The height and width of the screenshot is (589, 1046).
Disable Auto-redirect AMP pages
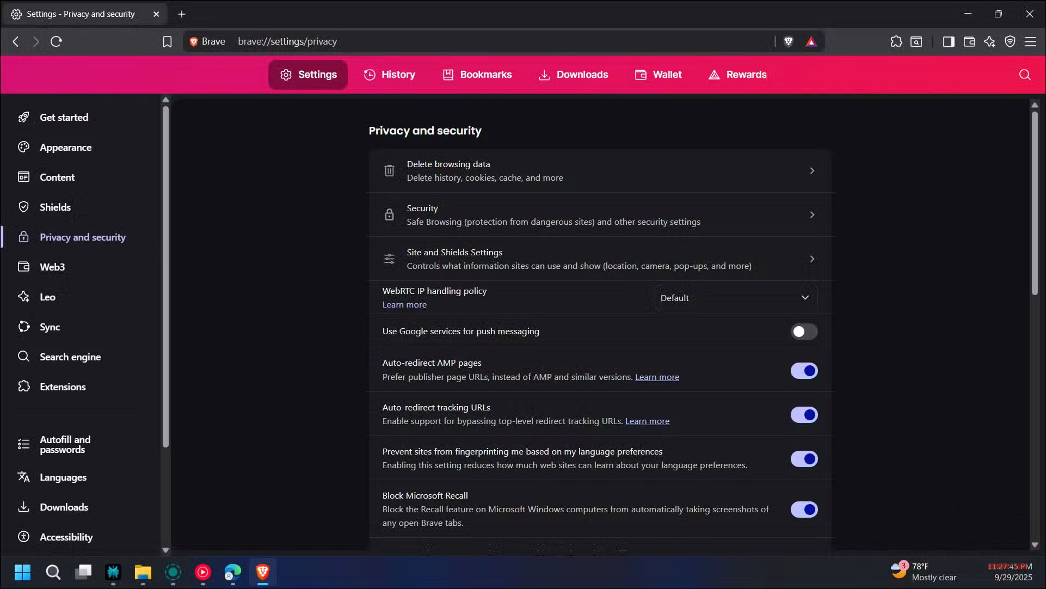(x=804, y=370)
